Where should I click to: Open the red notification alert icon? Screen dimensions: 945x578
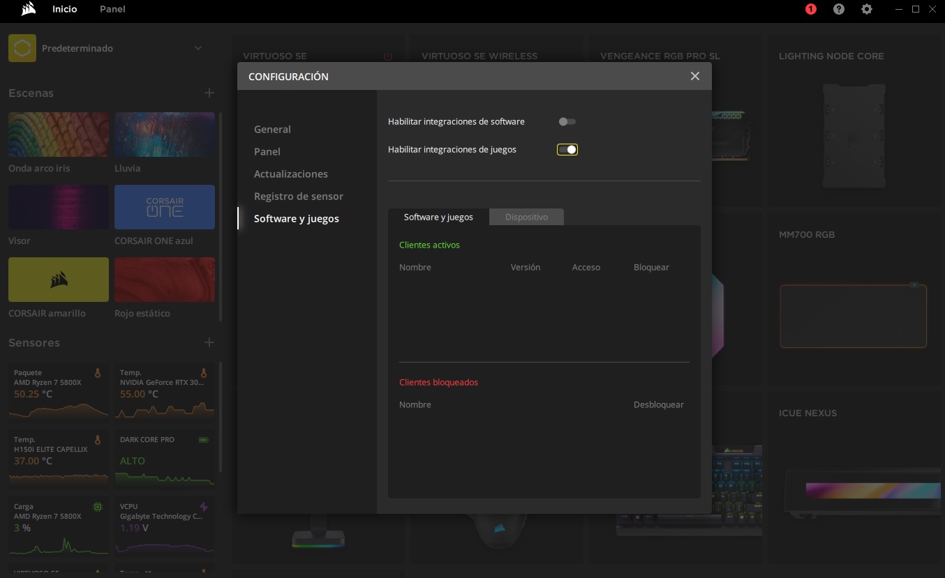[x=810, y=9]
